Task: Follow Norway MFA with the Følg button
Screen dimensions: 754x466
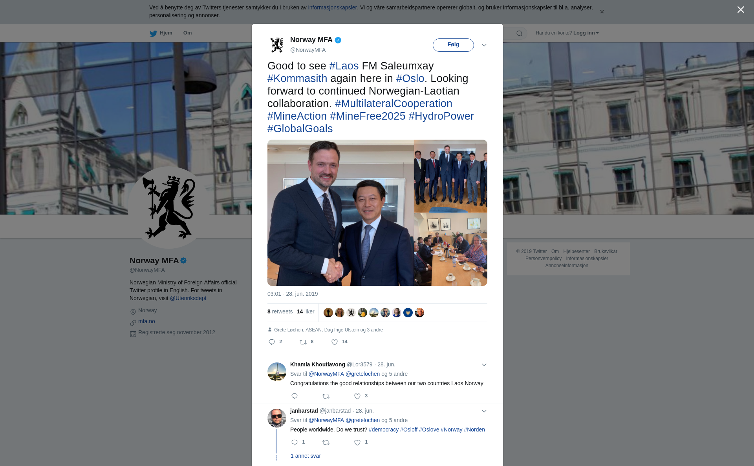Action: tap(453, 45)
